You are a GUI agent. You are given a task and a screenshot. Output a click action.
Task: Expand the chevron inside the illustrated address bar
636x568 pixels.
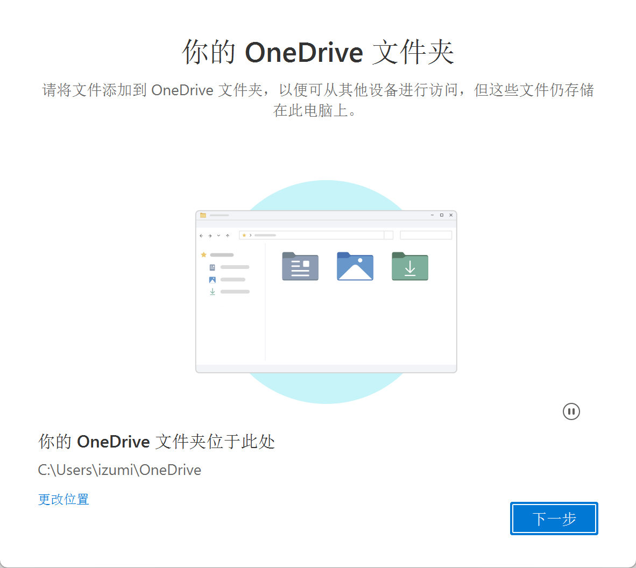coord(250,235)
